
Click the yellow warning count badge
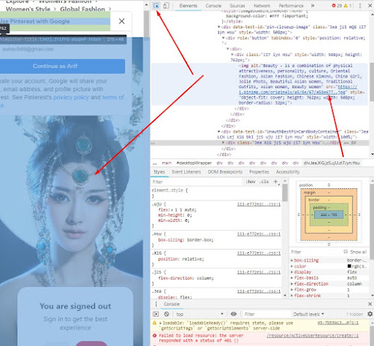point(348,5)
